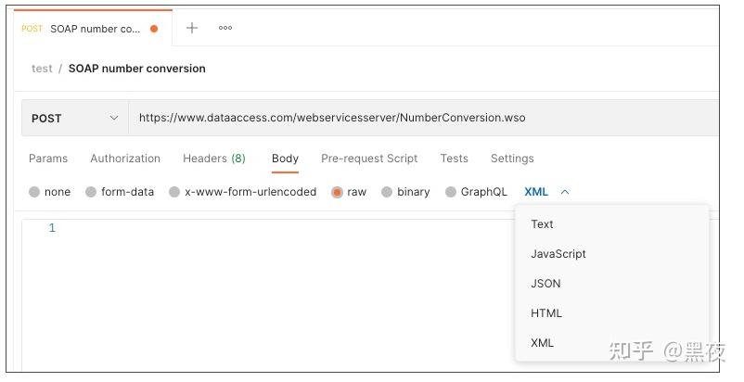The height and width of the screenshot is (382, 744).
Task: Select the form-data radio option
Action: (x=91, y=192)
